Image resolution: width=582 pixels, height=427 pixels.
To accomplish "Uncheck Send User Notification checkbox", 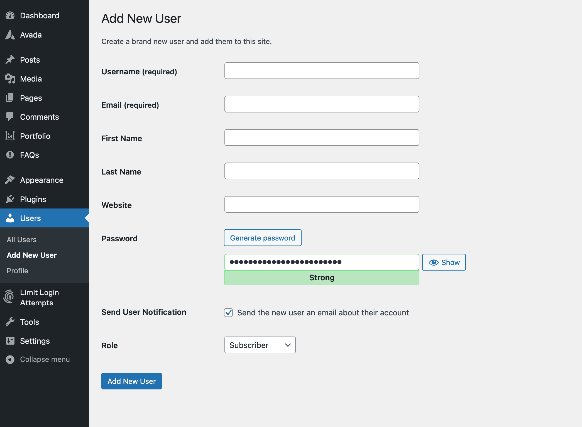I will pos(228,313).
